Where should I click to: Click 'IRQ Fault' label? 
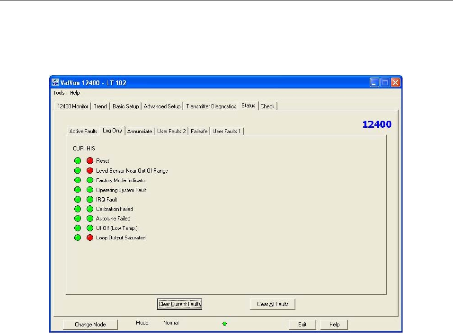[x=107, y=200]
